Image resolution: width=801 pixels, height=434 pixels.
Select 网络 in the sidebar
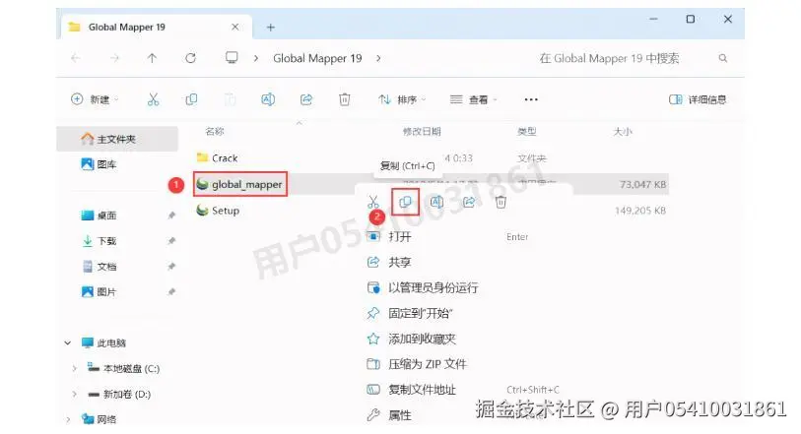(100, 419)
